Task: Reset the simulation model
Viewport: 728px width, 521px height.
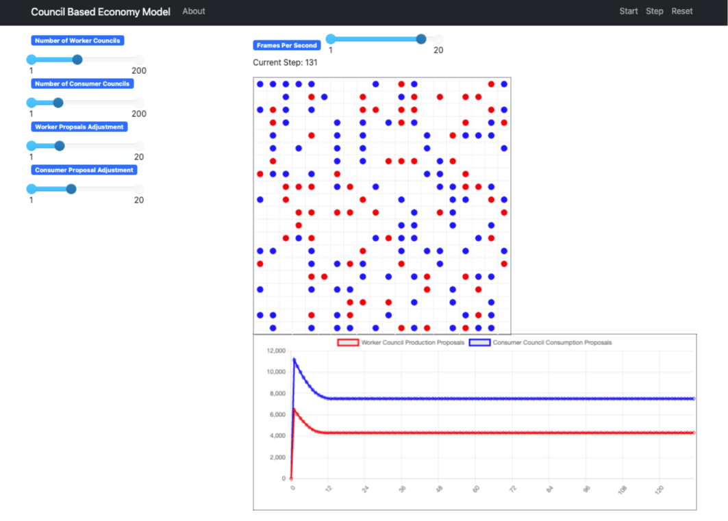Action: [x=681, y=11]
